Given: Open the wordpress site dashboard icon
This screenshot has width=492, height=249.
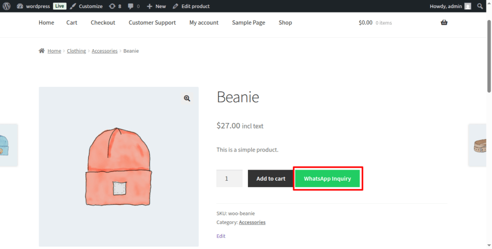Looking at the screenshot, I should [20, 6].
